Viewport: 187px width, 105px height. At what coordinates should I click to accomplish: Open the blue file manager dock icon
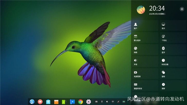coord(48,102)
